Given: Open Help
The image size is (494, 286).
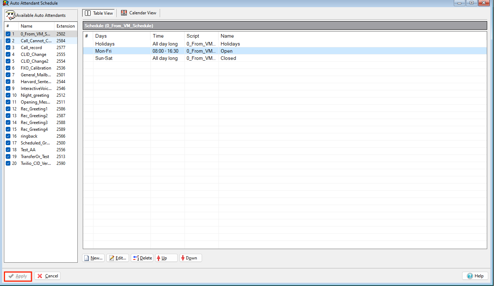Looking at the screenshot, I should coord(475,276).
